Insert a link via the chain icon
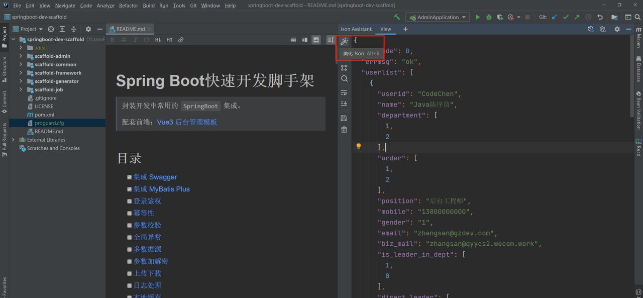Screen dimensions: 643x298 180,39
